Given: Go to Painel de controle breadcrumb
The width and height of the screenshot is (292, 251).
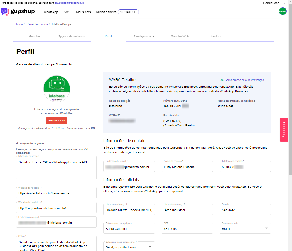Looking at the screenshot, I should click(x=37, y=24).
